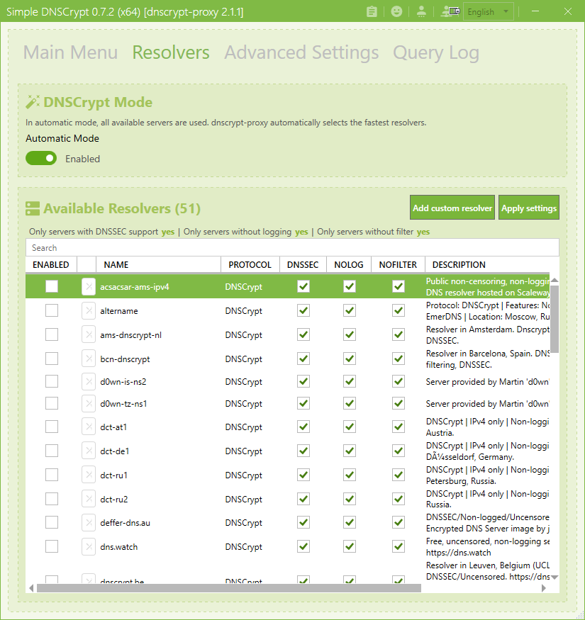Image resolution: width=585 pixels, height=620 pixels.
Task: Click the scroll-down arrow of resolver list
Action: coord(555,577)
